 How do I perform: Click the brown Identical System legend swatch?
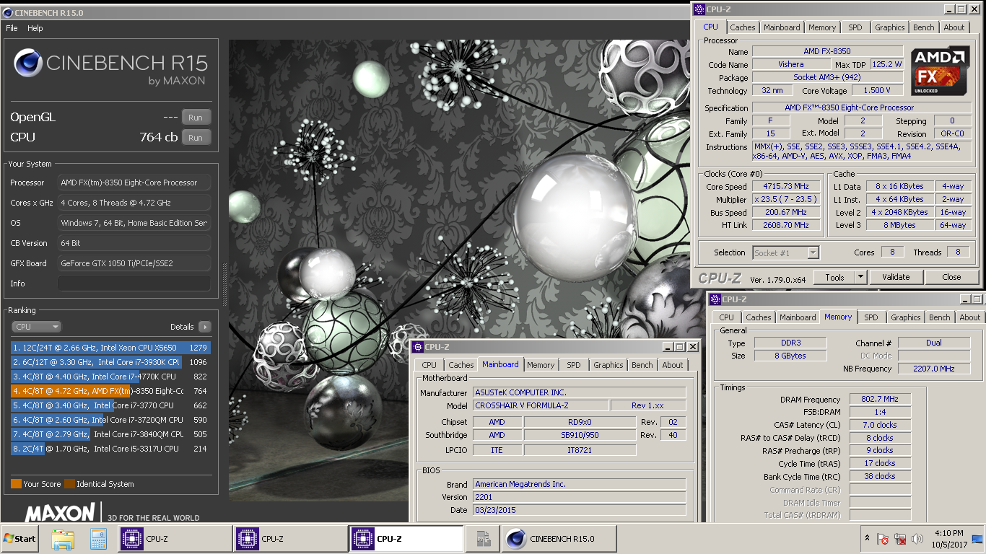[x=69, y=484]
